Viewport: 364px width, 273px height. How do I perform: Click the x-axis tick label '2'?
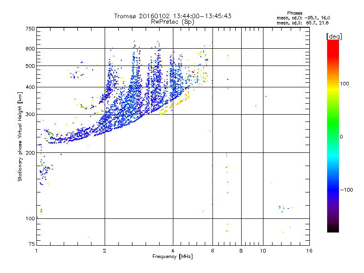point(105,251)
